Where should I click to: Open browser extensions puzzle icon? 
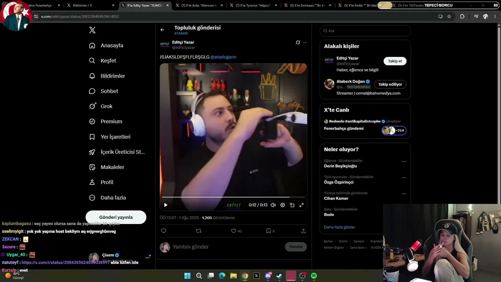[462, 16]
